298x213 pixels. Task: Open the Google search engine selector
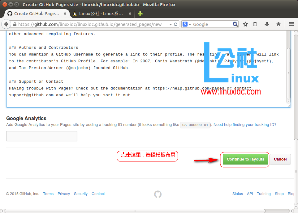coord(187,24)
